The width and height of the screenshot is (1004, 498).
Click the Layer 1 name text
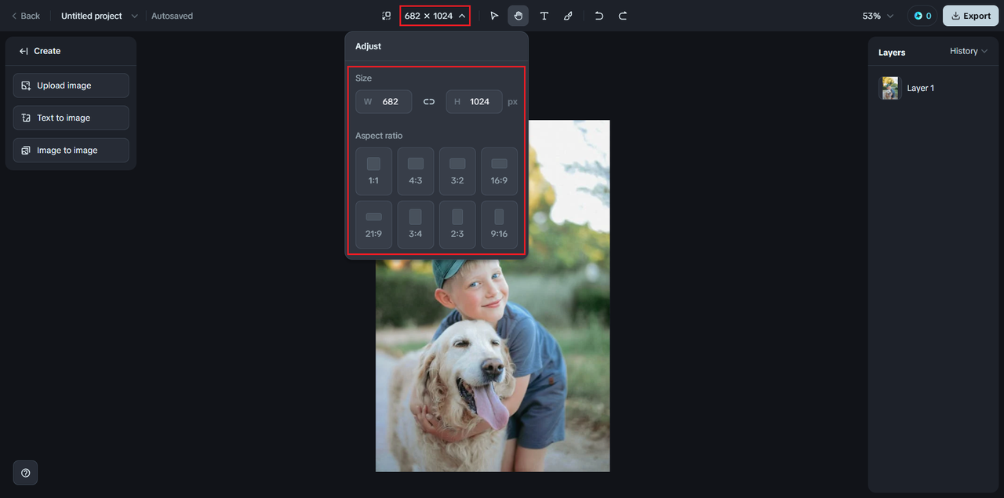[x=921, y=88]
